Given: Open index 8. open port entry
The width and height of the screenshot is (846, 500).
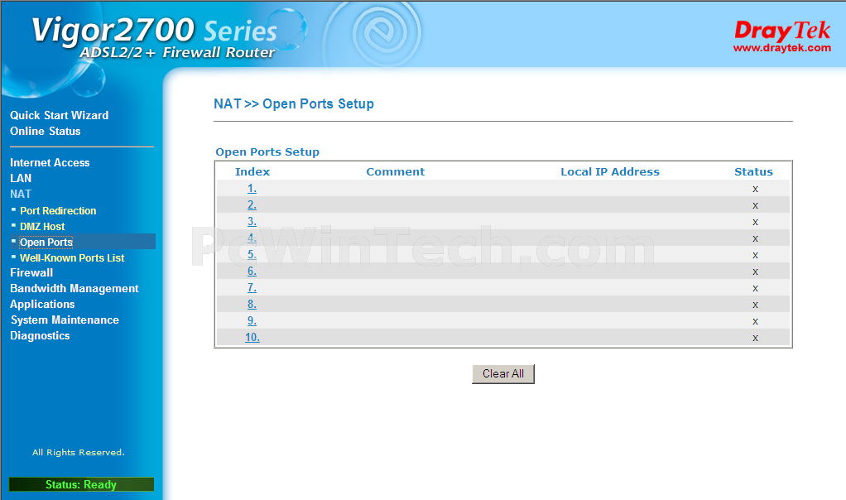Looking at the screenshot, I should [x=252, y=304].
